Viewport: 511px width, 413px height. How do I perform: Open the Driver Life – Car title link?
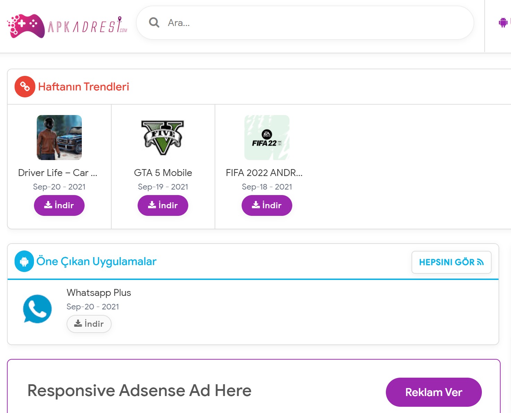click(58, 173)
